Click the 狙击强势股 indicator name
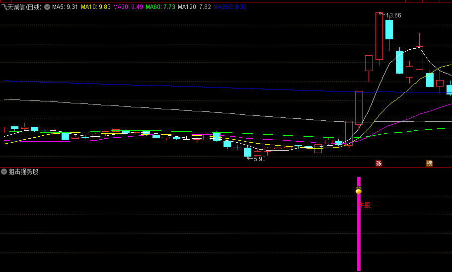 [24, 172]
